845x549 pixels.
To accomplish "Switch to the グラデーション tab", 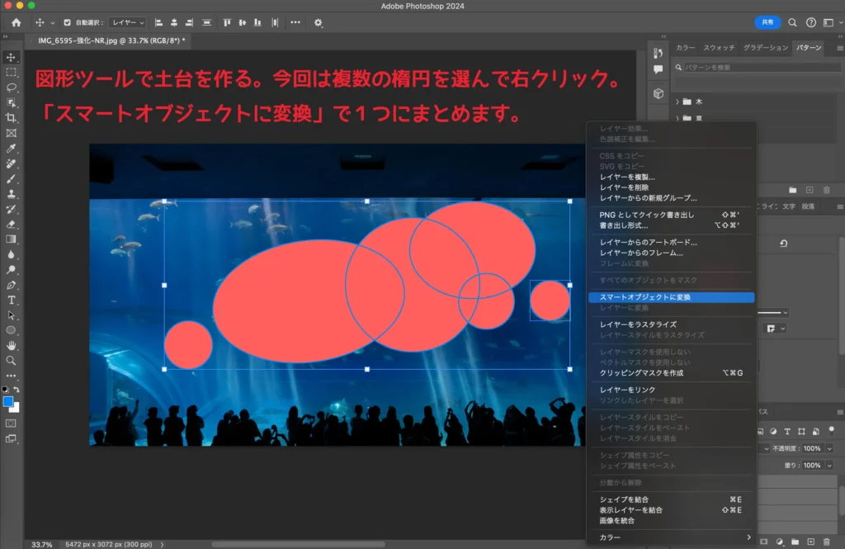I will coord(765,47).
